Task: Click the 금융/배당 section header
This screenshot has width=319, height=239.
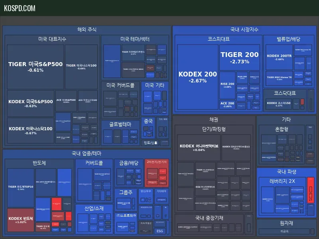Action: click(x=129, y=163)
